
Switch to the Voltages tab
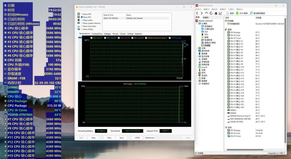tap(107, 34)
